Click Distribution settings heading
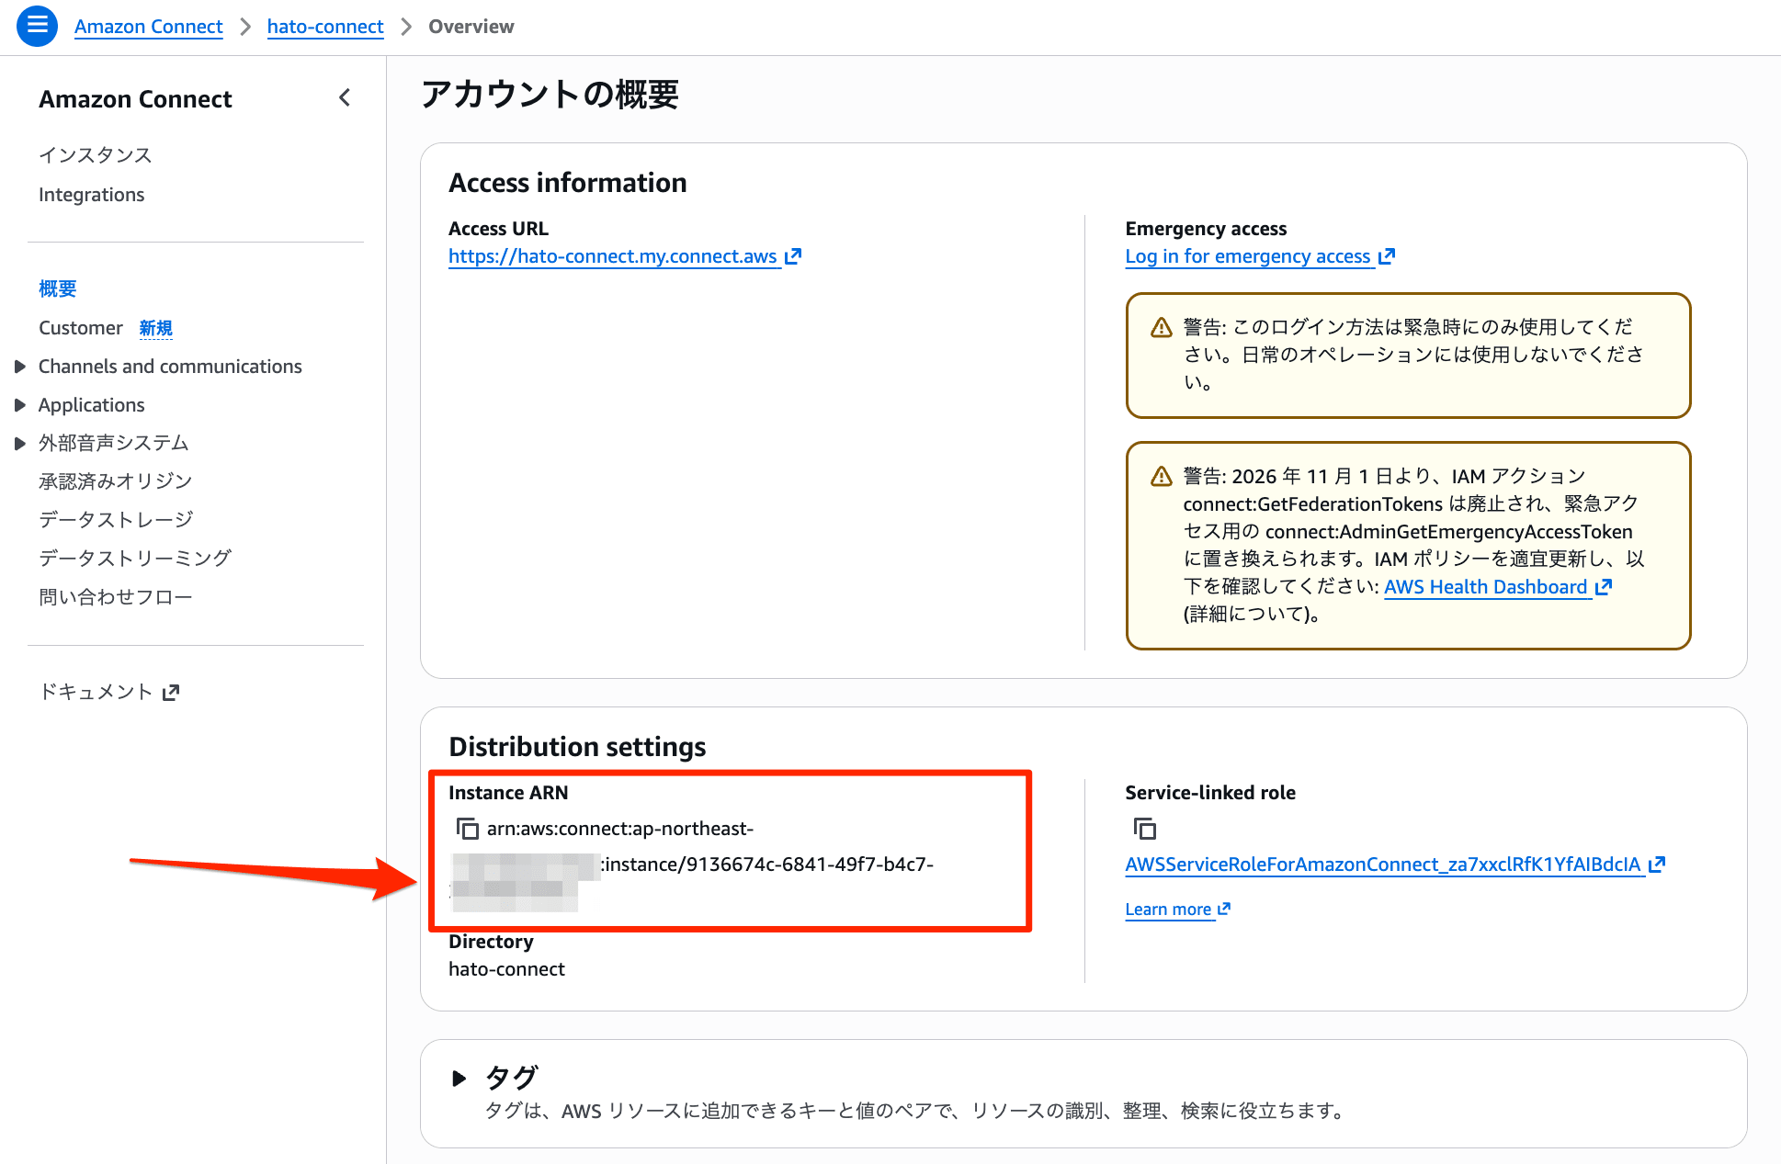This screenshot has width=1781, height=1164. point(577,747)
